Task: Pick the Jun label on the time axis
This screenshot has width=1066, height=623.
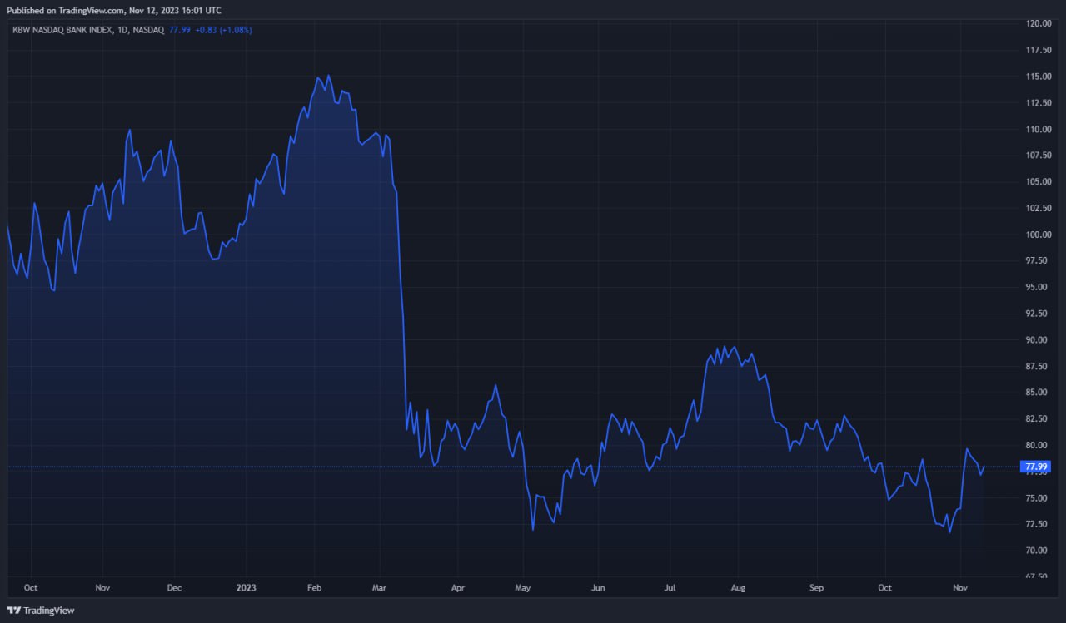Action: click(596, 587)
